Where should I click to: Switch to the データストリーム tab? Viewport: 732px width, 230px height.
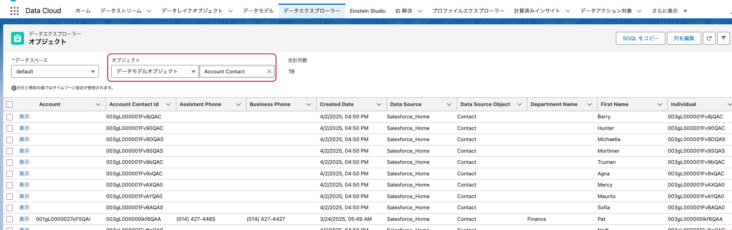pyautogui.click(x=121, y=11)
